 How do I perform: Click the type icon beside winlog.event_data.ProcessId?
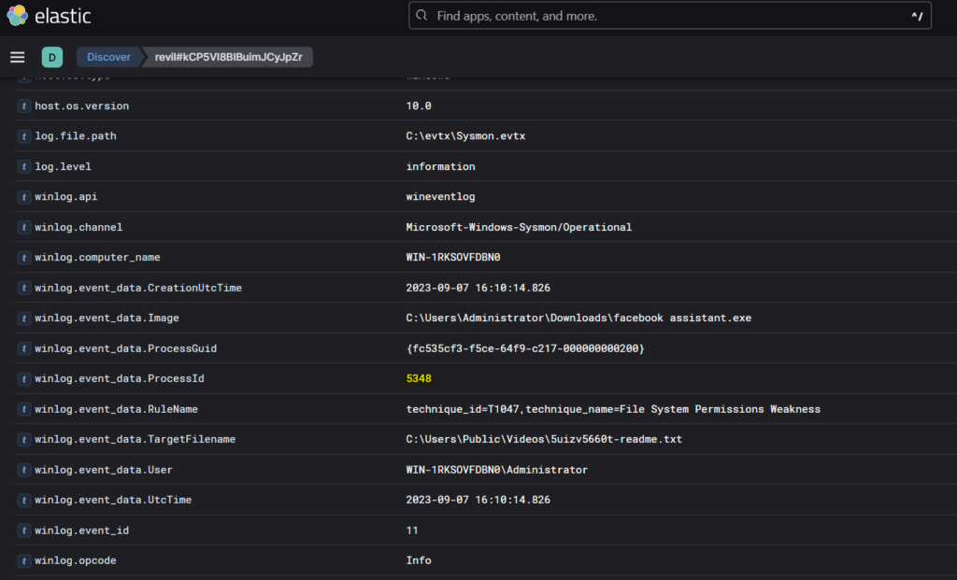click(x=24, y=379)
